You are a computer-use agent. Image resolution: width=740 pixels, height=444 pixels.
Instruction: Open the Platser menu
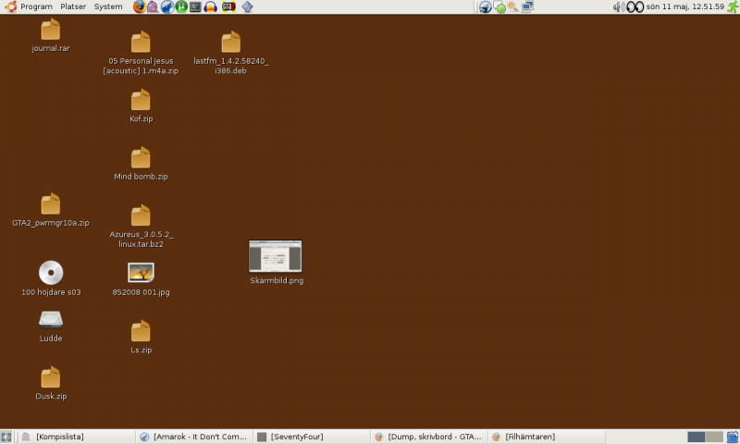click(73, 6)
